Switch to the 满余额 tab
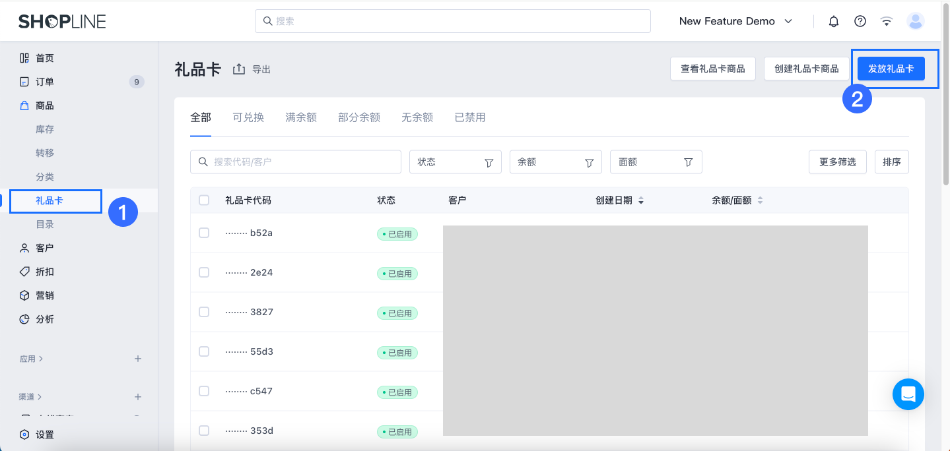 [301, 117]
